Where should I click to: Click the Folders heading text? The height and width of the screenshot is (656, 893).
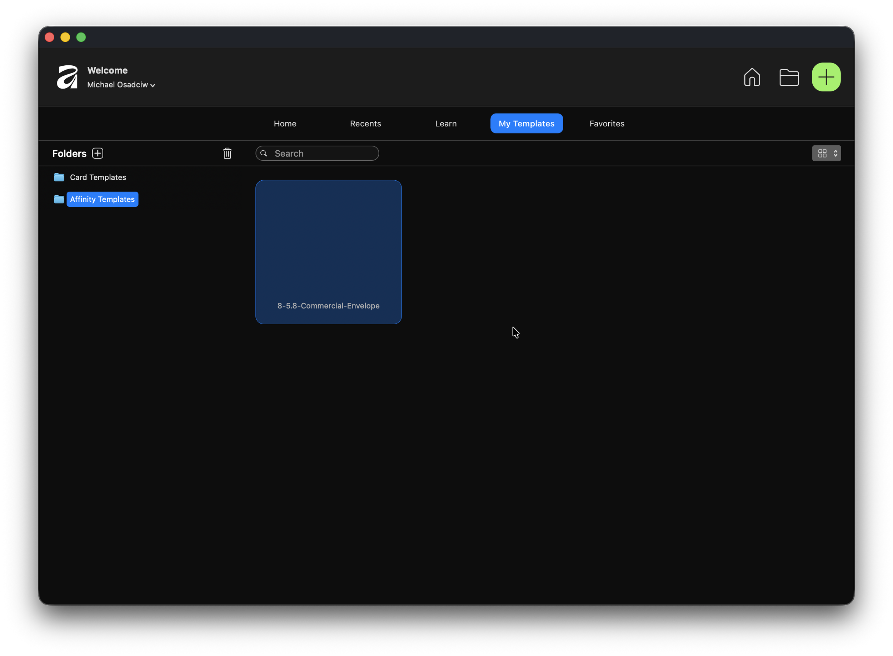click(x=69, y=154)
